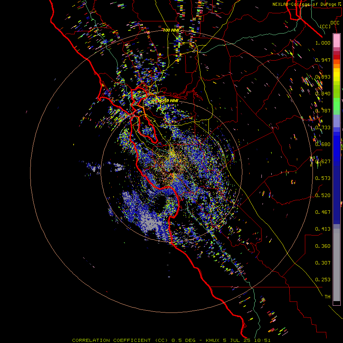Click the 1.000 scale value
The image size is (343, 343).
323,43
